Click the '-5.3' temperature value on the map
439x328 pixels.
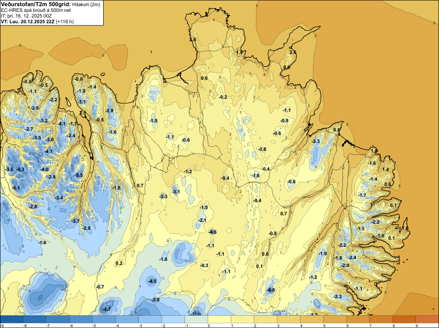pos(20,169)
